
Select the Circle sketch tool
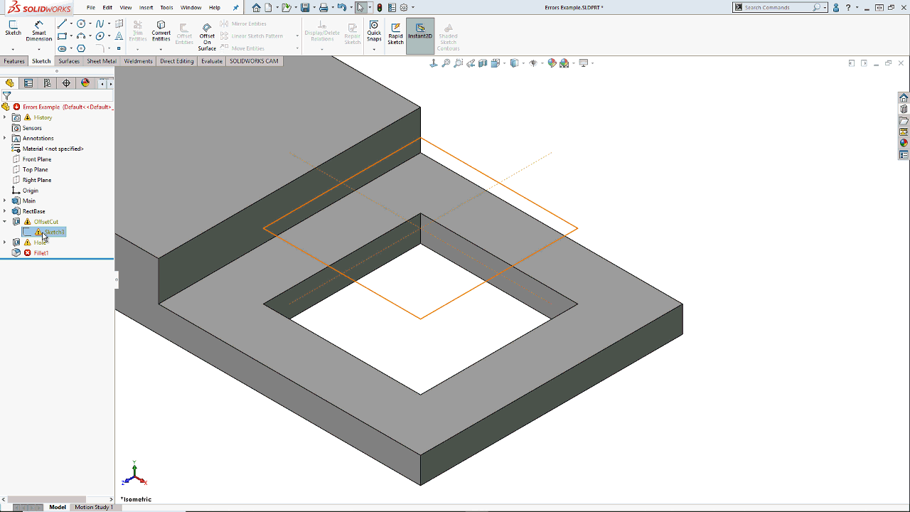click(81, 23)
